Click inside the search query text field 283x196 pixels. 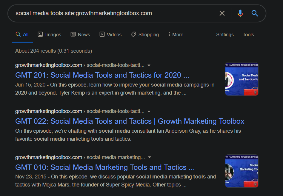113,13
